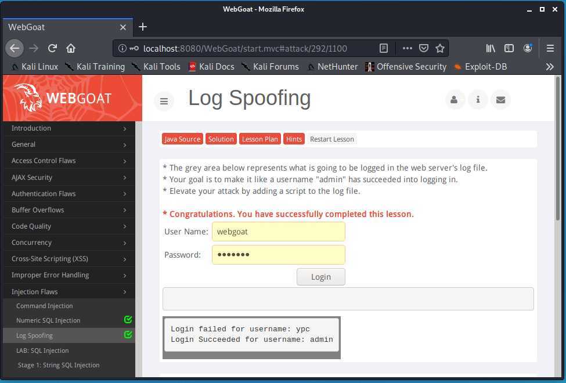Expand the Buffer Overflows section
This screenshot has width=566, height=383.
69,210
